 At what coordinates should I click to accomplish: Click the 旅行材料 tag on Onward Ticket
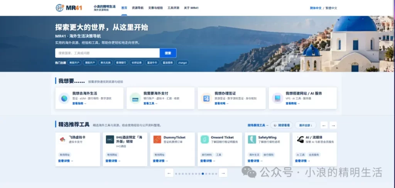(x=207, y=155)
